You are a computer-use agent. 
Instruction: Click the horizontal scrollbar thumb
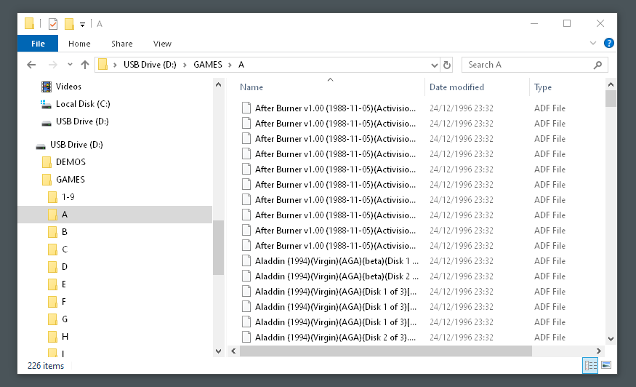(386, 351)
